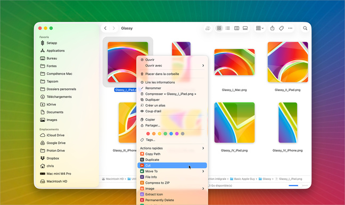Choose Tags… in the context menu
The height and width of the screenshot is (205, 345).
pyautogui.click(x=172, y=140)
